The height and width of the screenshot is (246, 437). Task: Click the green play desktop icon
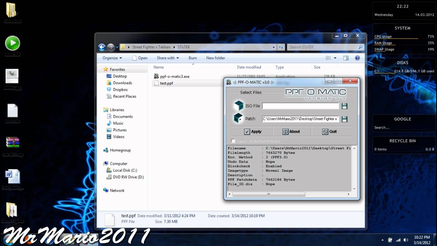click(x=13, y=43)
